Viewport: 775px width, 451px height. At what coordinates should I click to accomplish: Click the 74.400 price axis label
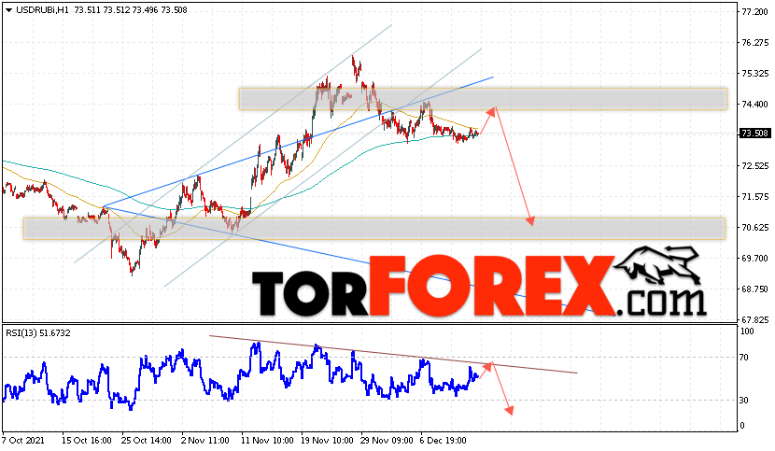click(x=754, y=104)
